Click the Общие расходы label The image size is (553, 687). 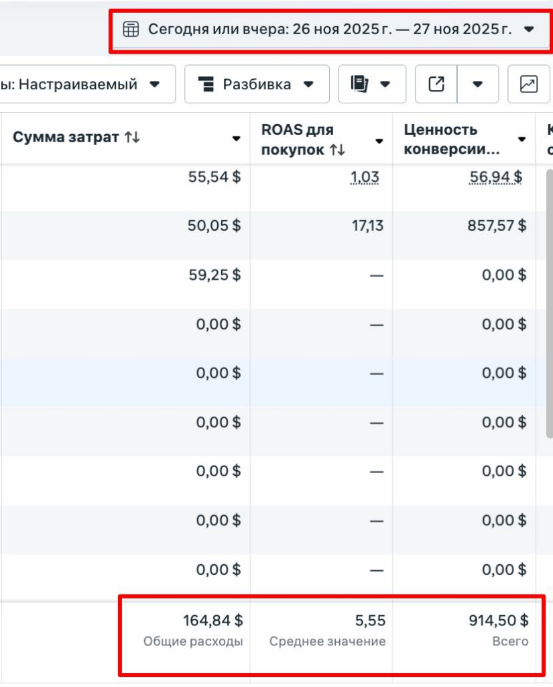(193, 641)
